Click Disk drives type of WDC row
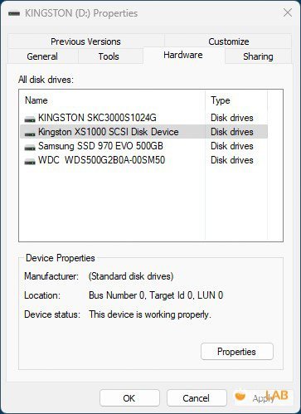 [232, 160]
